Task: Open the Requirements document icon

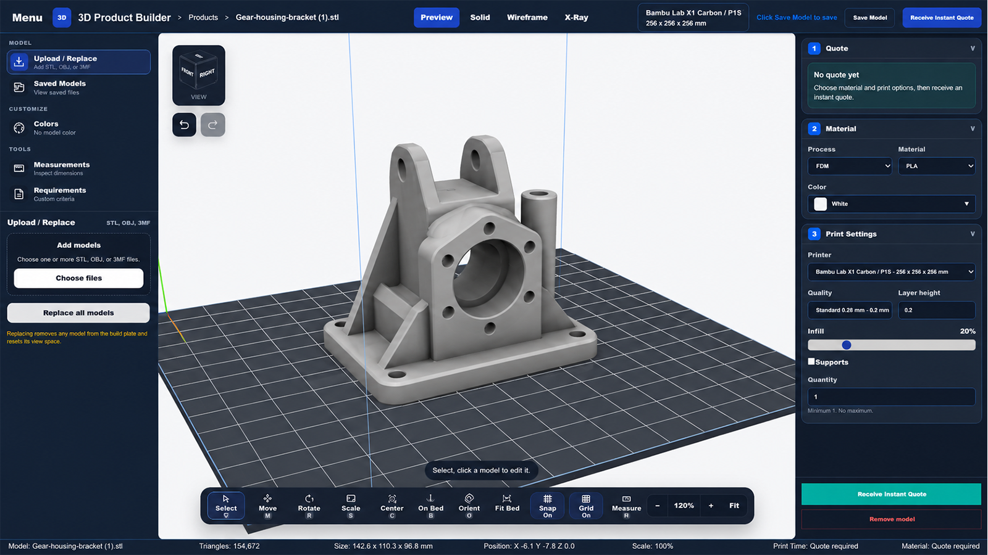Action: coord(19,194)
